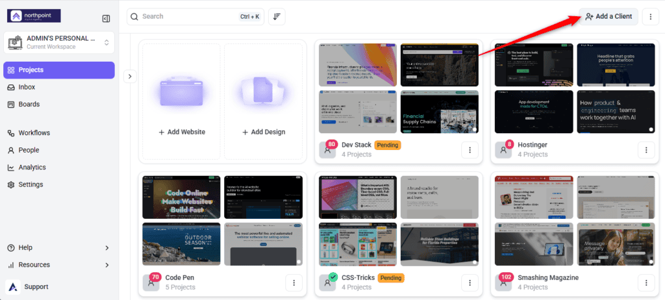Expand the Resources submenu chevron

click(x=107, y=265)
